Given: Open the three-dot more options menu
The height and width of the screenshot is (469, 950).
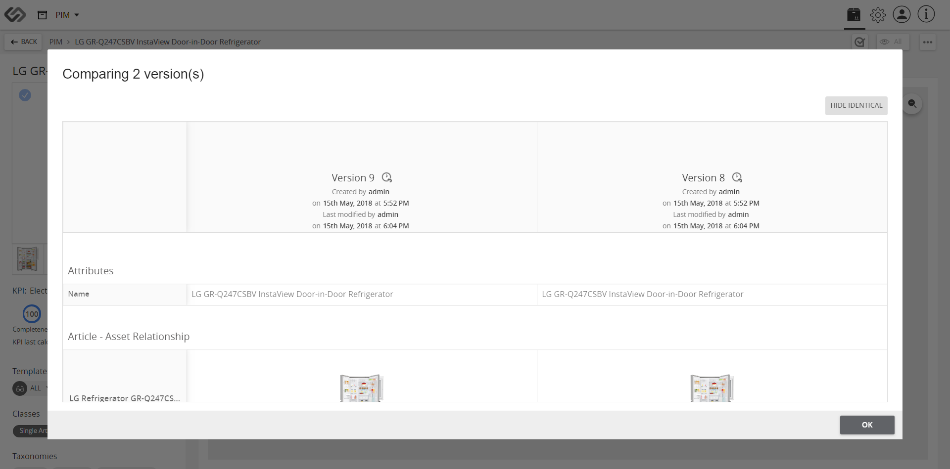Looking at the screenshot, I should [928, 42].
